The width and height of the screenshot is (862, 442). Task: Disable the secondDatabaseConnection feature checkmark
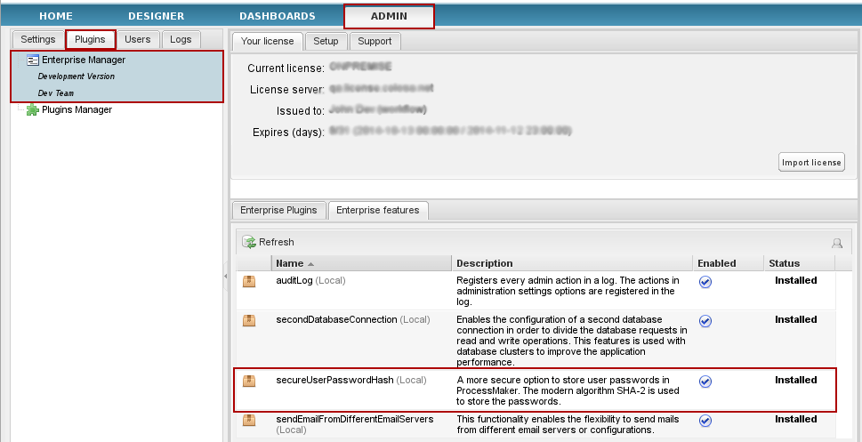tap(705, 321)
